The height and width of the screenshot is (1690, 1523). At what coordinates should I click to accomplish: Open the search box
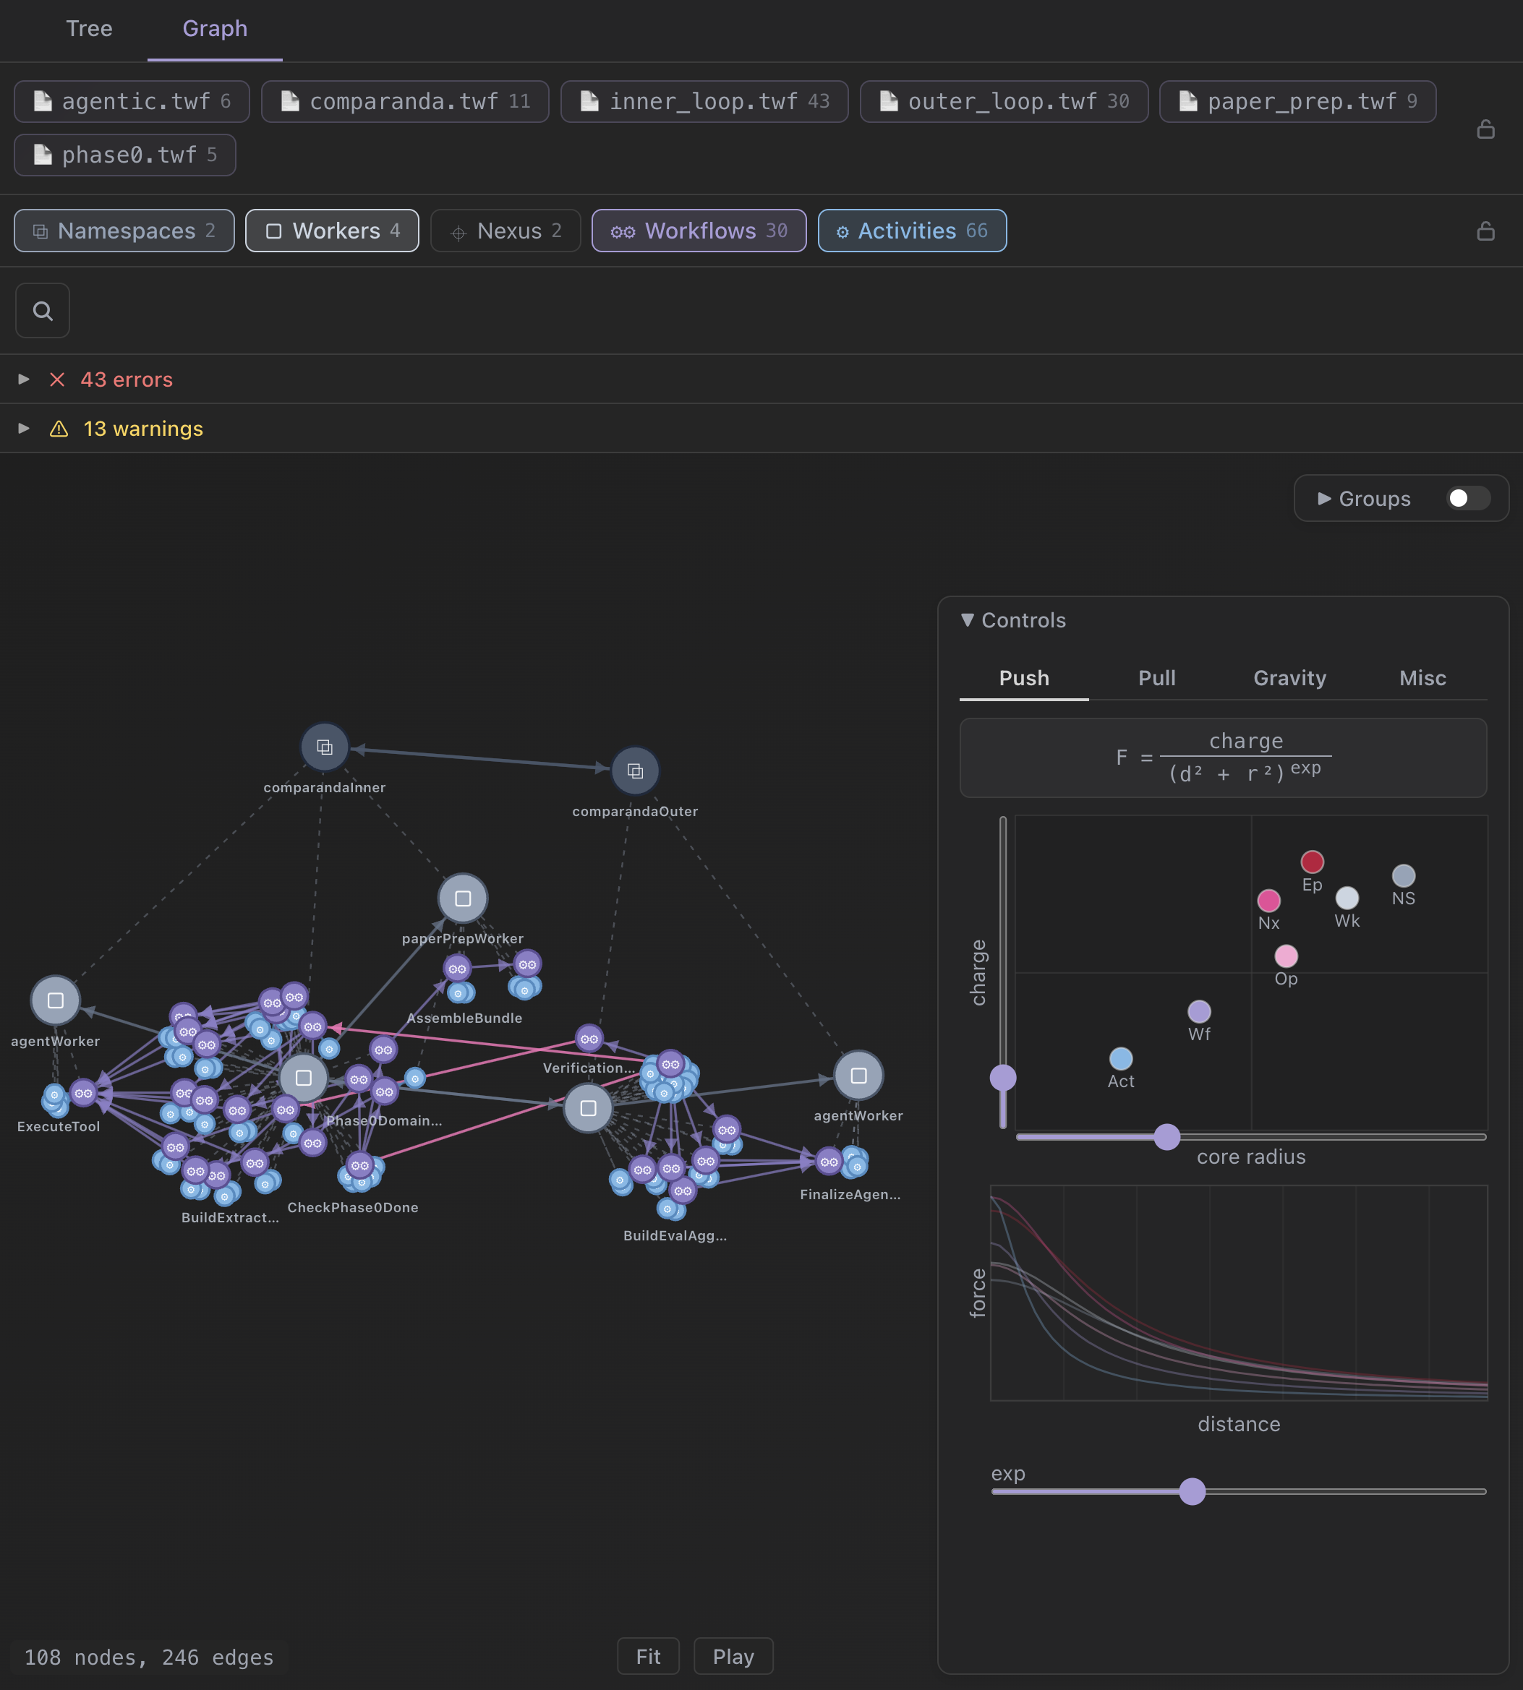point(43,311)
